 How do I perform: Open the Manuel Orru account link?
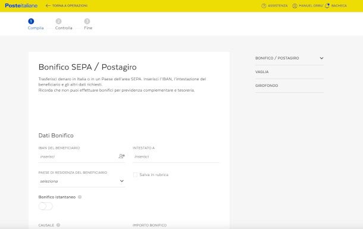coord(311,5)
